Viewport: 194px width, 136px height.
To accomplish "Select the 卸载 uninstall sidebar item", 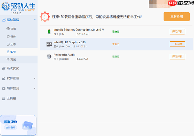I will (13, 52).
